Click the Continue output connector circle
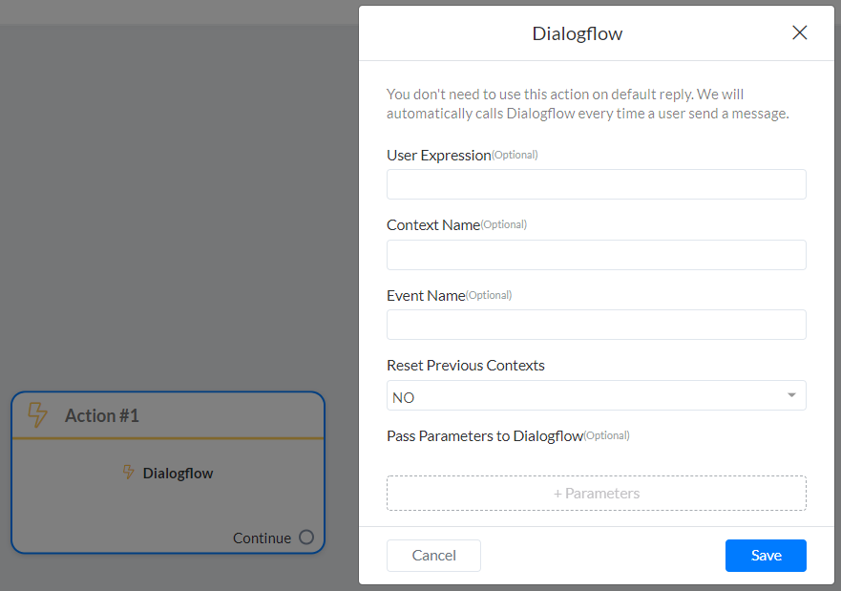 pyautogui.click(x=306, y=538)
